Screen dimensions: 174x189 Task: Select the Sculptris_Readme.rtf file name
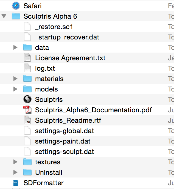(68, 121)
